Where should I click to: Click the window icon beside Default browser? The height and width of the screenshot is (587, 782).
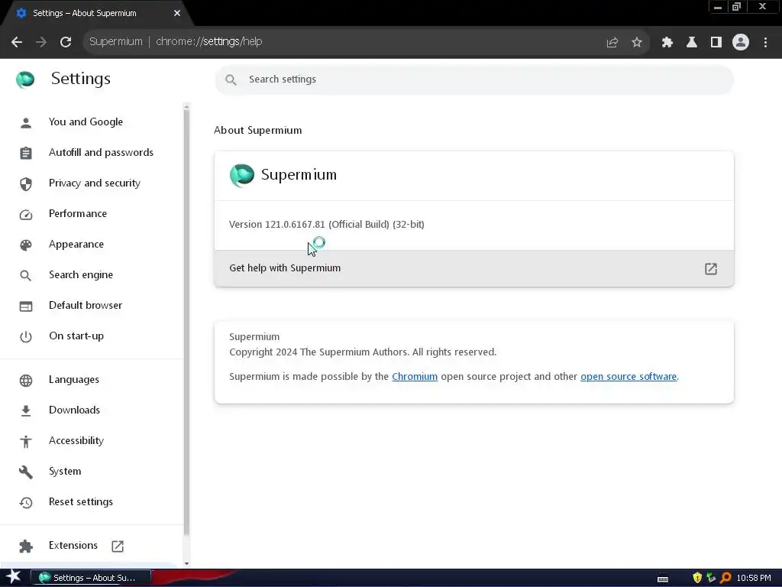[26, 306]
